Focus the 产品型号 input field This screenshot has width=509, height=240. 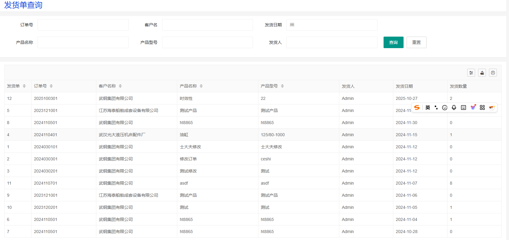tap(208, 42)
